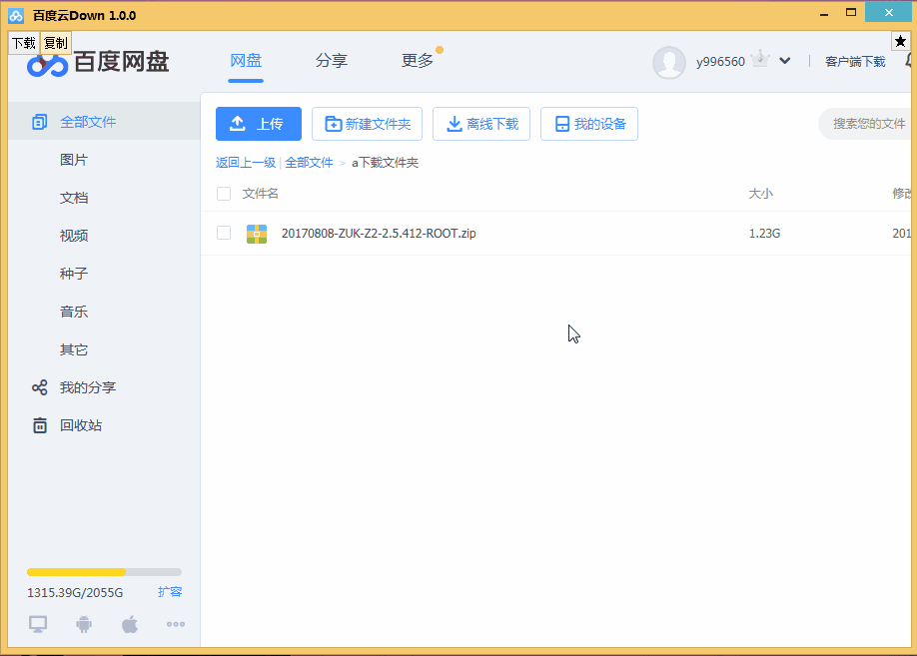
Task: Click the 大小 column header
Action: click(760, 194)
